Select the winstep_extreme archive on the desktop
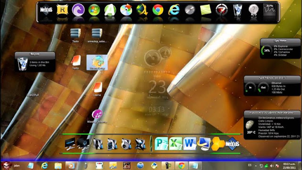This screenshot has width=302, height=170. pyautogui.click(x=97, y=35)
